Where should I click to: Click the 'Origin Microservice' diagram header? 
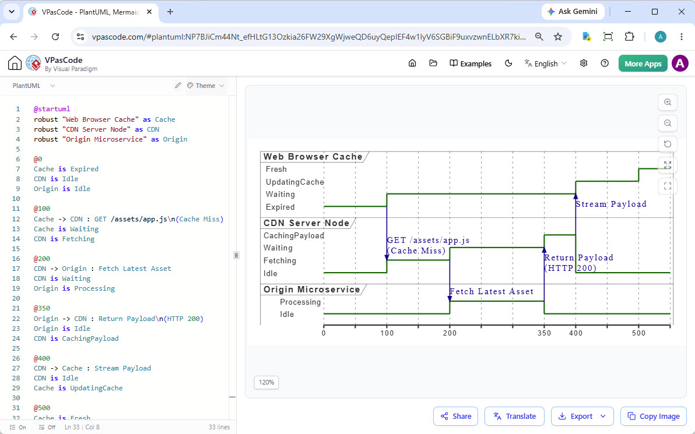tap(311, 289)
